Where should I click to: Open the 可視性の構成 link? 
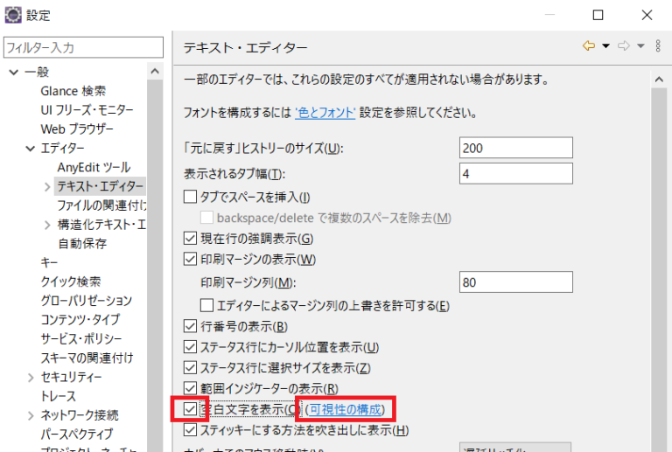[x=345, y=409]
